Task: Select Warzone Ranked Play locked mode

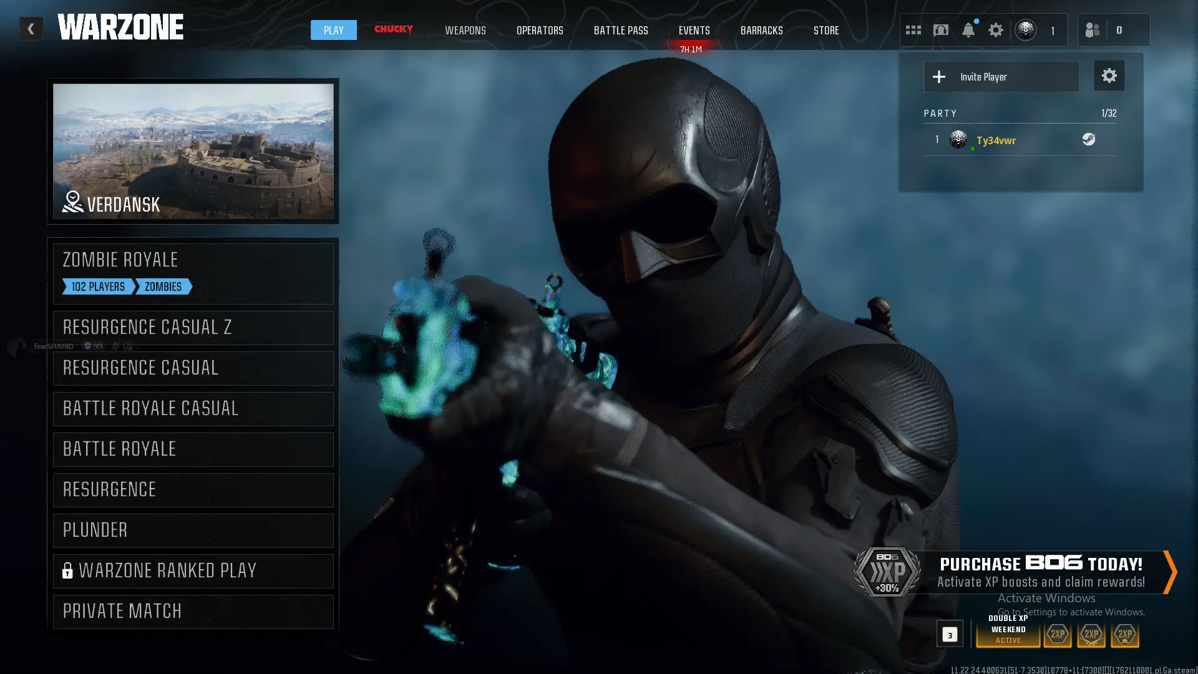Action: (193, 571)
